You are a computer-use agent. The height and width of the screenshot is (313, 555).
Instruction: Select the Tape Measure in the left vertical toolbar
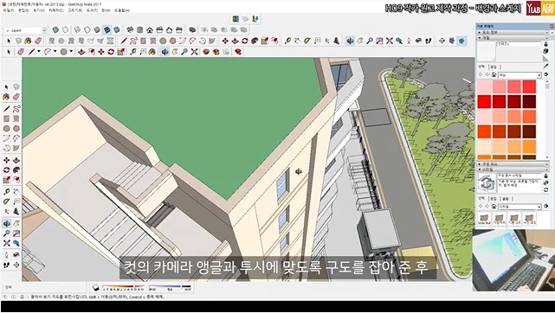coord(6,192)
